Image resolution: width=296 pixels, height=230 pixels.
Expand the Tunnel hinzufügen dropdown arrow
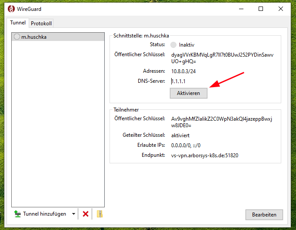click(74, 214)
